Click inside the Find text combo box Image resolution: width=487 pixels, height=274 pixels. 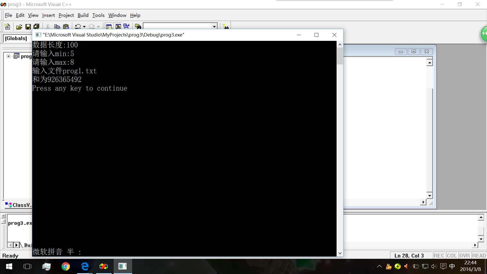point(178,26)
